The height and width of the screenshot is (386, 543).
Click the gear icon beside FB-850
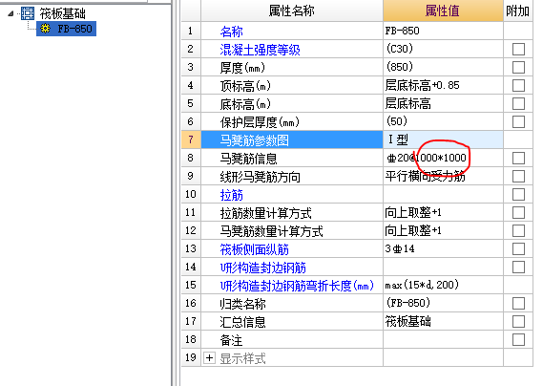point(46,29)
